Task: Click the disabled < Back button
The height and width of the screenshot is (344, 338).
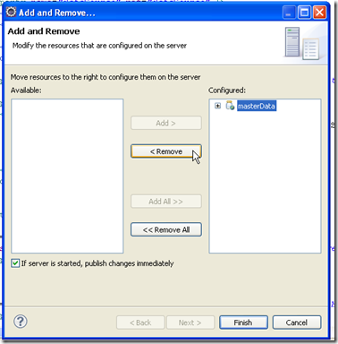Action: pyautogui.click(x=140, y=322)
